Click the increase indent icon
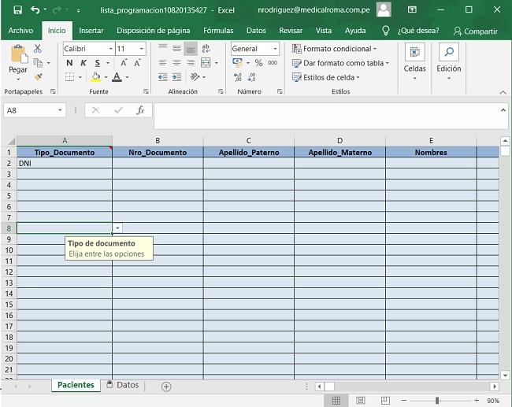The width and height of the screenshot is (512, 407). click(176, 77)
